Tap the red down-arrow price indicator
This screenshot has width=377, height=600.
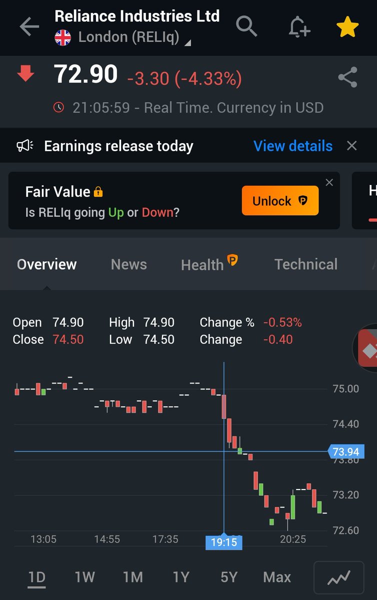click(25, 74)
